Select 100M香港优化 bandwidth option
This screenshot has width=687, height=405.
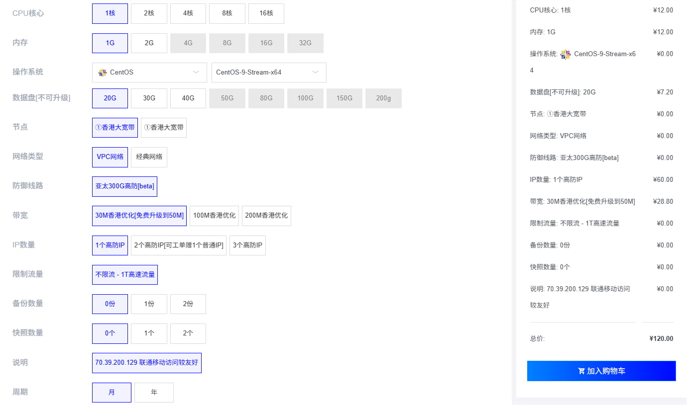coord(214,216)
